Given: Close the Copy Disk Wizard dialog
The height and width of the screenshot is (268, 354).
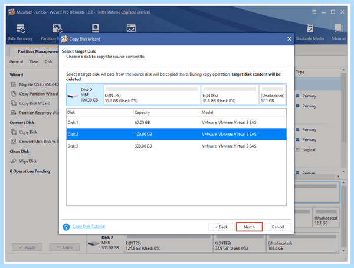Looking at the screenshot, I should (289, 39).
